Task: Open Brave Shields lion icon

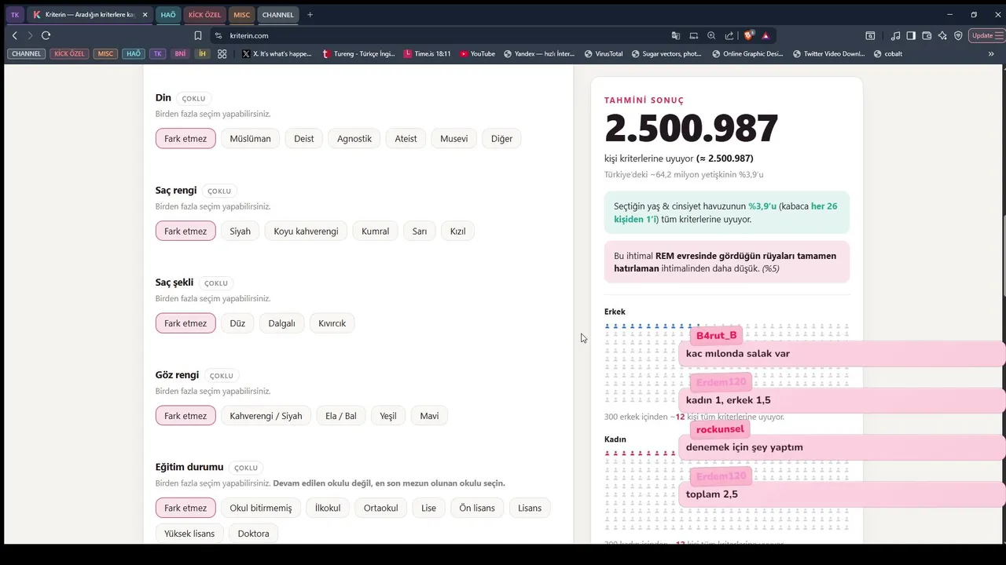Action: click(x=749, y=35)
